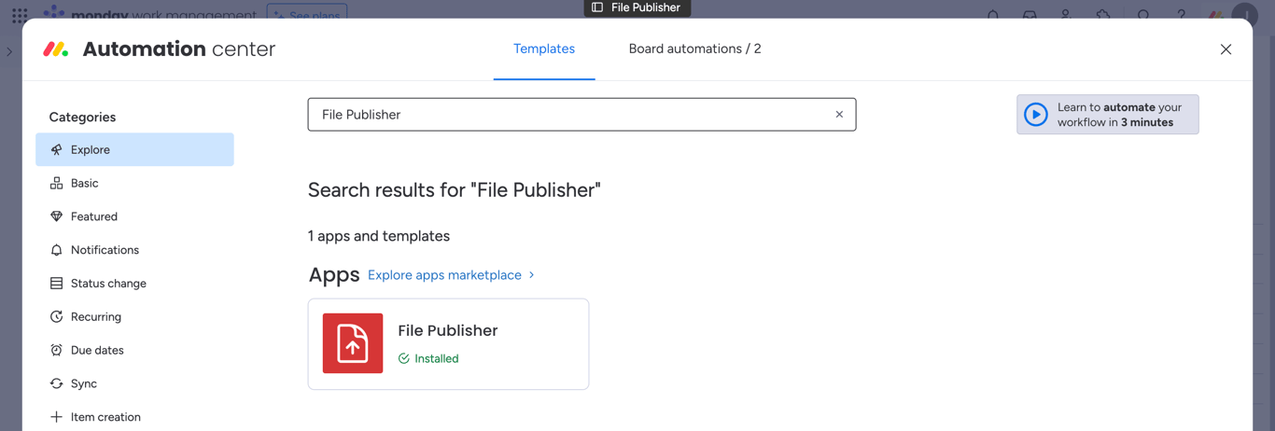1275x431 pixels.
Task: Clear the File Publisher search text
Action: tap(839, 115)
